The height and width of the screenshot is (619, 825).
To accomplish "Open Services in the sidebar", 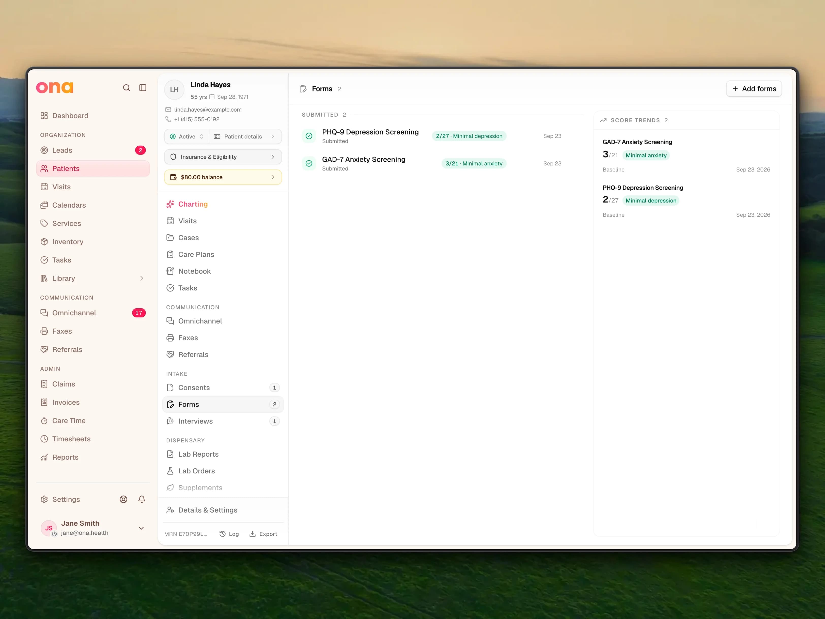I will [93, 223].
